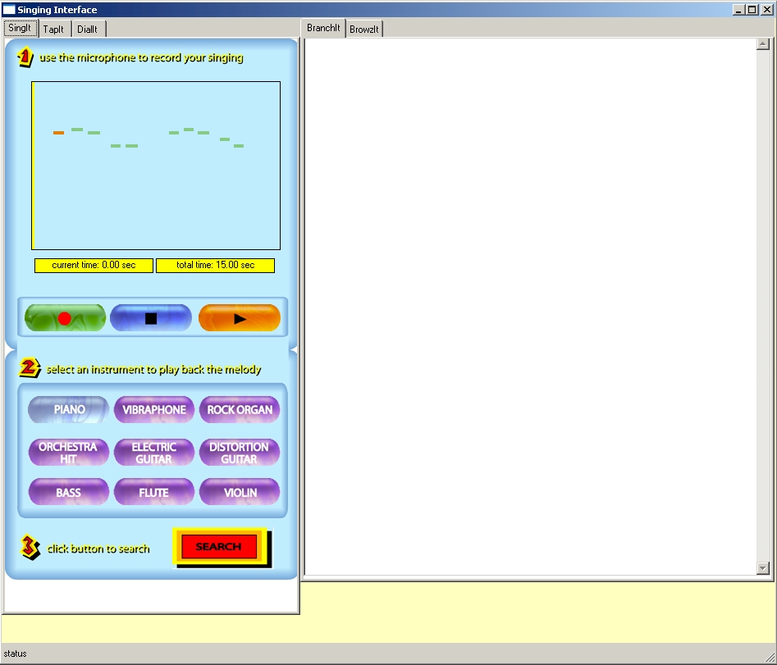Open the DialIt tab
The width and height of the screenshot is (777, 665).
[x=87, y=30]
